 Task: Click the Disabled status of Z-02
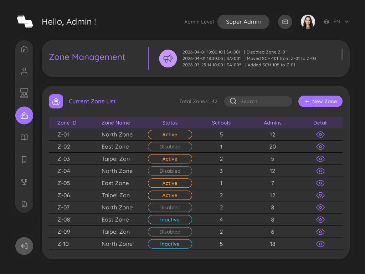(x=170, y=147)
